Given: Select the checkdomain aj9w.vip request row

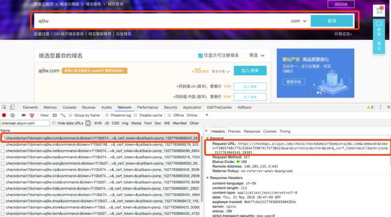Looking at the screenshot, I should point(100,170).
